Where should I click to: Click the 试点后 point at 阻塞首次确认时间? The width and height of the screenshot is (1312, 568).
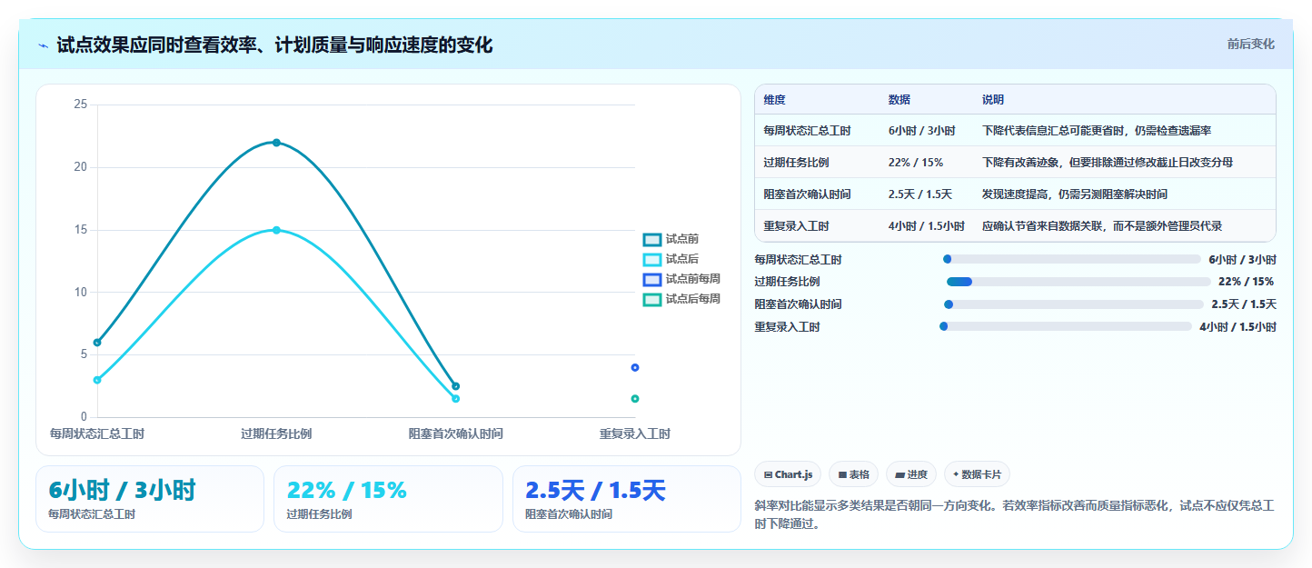[x=456, y=399]
